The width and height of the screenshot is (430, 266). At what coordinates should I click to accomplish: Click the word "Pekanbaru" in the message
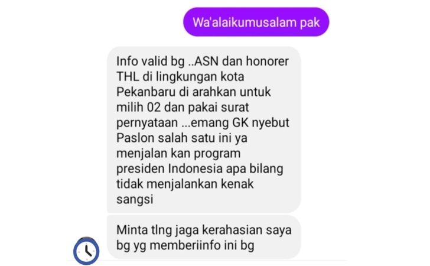click(x=146, y=92)
